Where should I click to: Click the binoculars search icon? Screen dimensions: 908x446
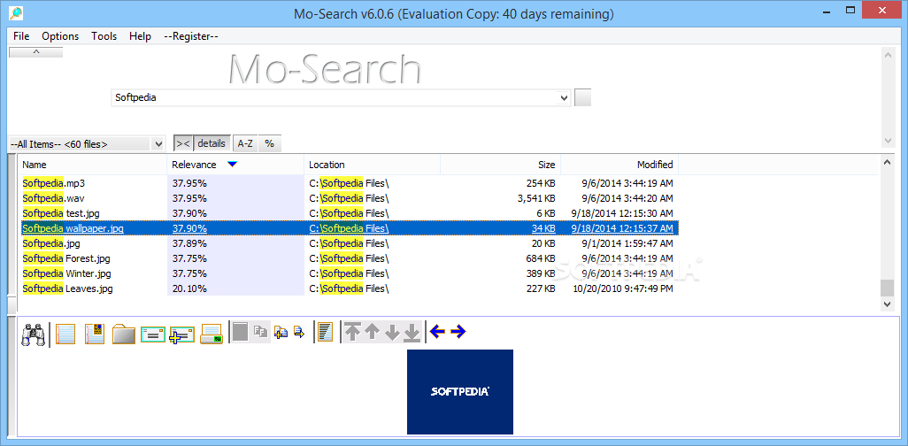tap(33, 334)
